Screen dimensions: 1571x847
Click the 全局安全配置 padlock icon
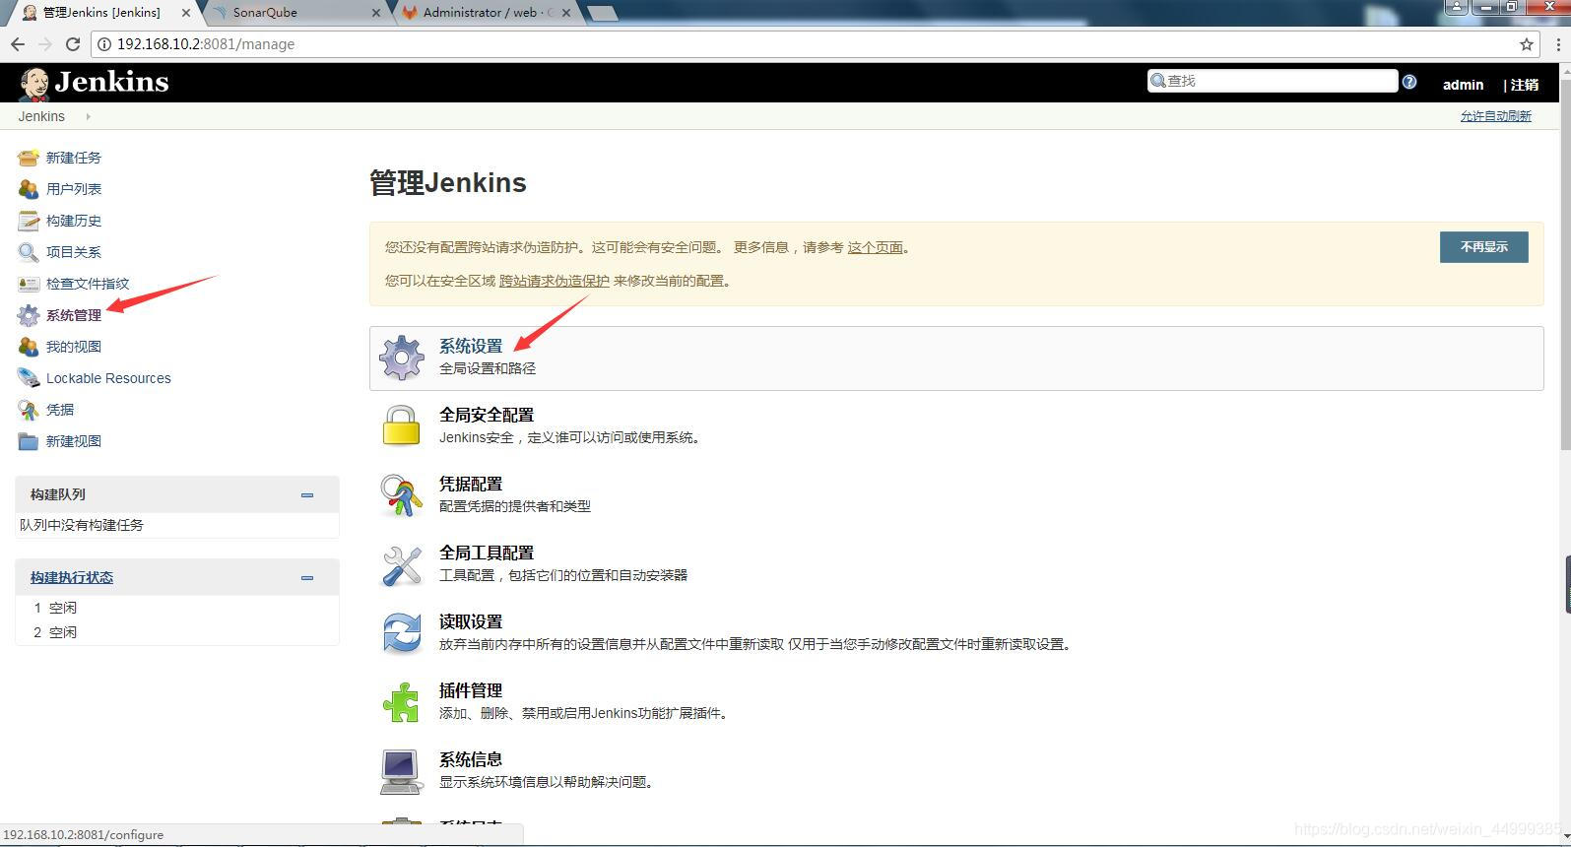(402, 425)
